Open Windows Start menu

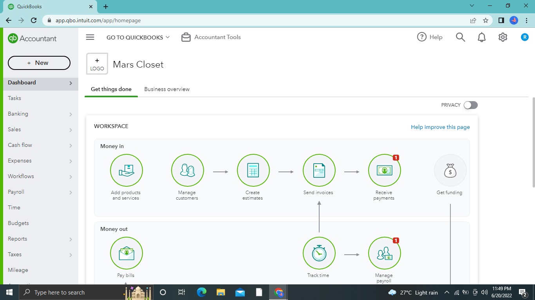[9, 292]
